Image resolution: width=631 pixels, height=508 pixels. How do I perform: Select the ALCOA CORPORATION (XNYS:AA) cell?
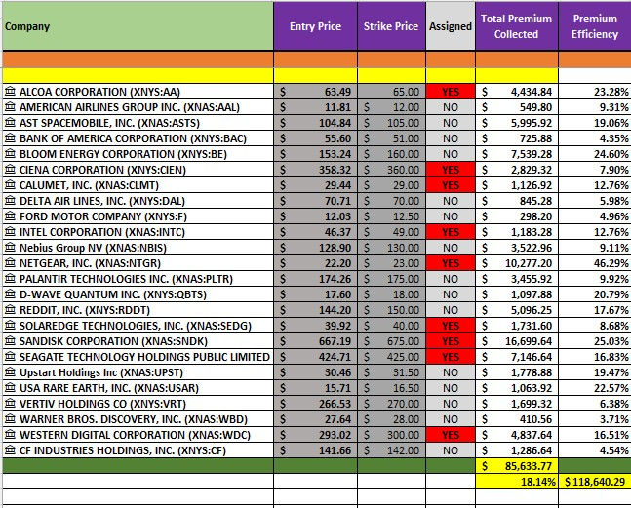click(x=138, y=92)
